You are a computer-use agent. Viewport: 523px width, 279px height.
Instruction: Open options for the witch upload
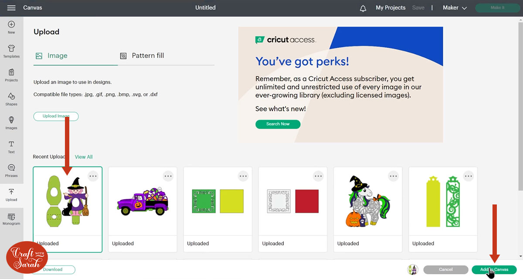(x=93, y=176)
